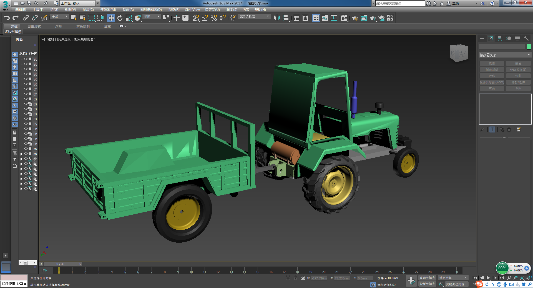Image resolution: width=533 pixels, height=288 pixels.
Task: Hide the first Bc object via eye
Action: click(x=26, y=59)
